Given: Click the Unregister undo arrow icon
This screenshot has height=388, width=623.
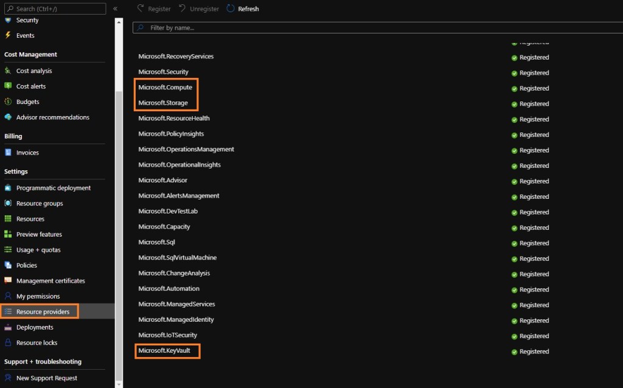Looking at the screenshot, I should 183,9.
